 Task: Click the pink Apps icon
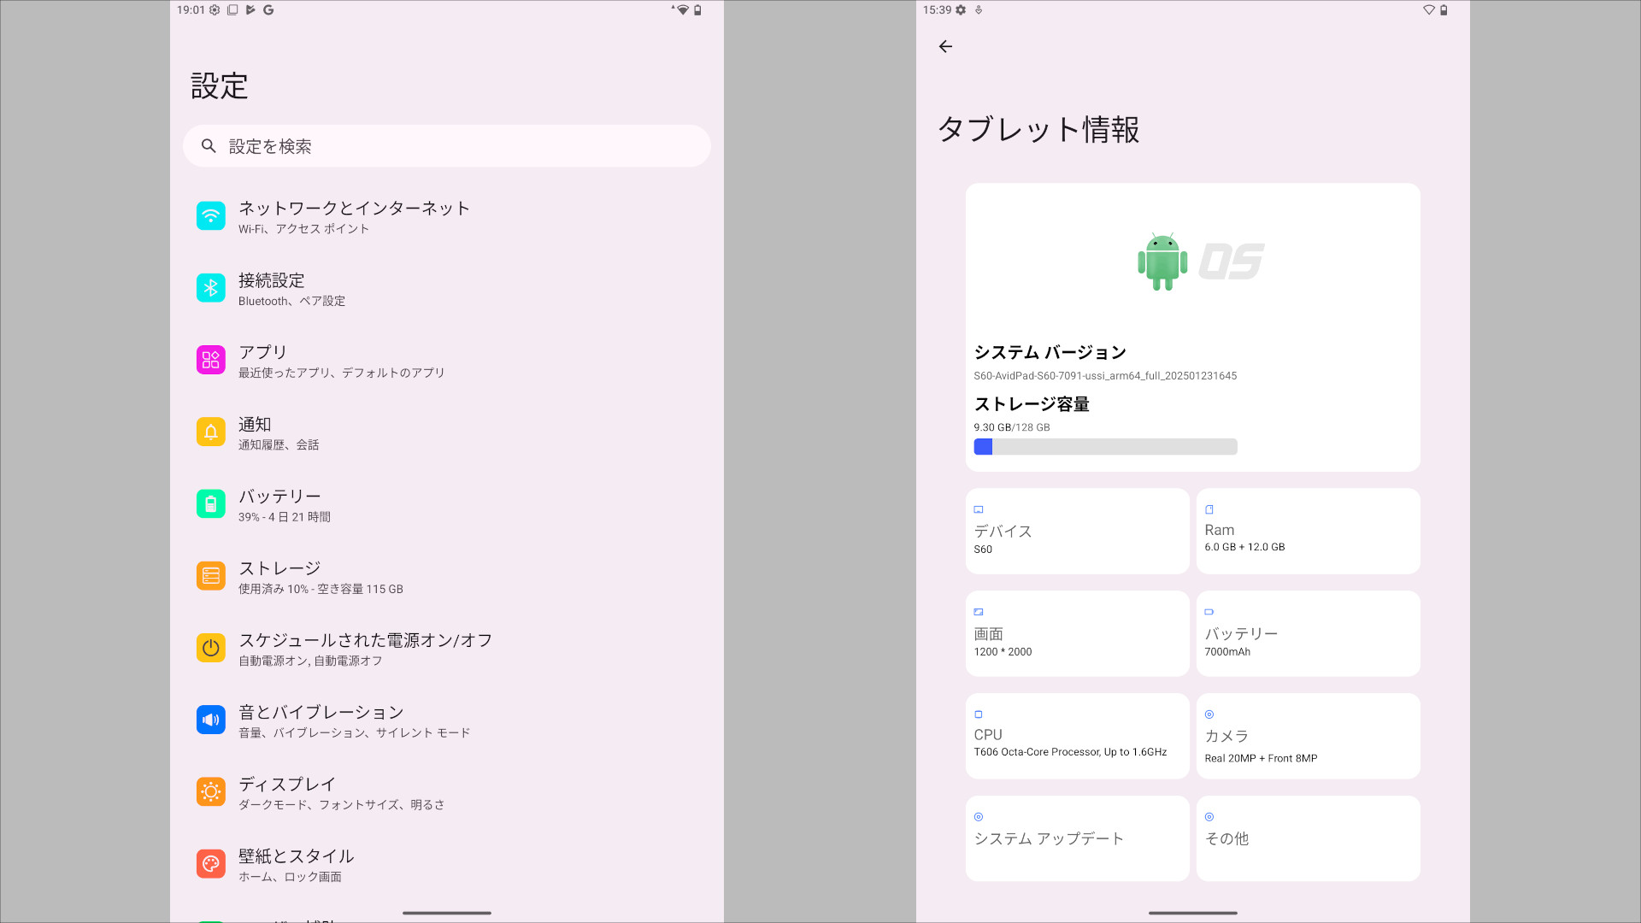click(x=210, y=360)
